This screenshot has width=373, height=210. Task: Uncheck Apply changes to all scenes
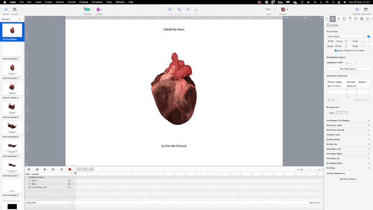click(336, 50)
